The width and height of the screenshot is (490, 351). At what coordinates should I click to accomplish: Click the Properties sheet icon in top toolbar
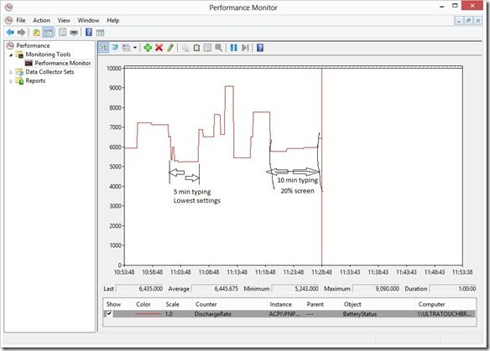(62, 32)
